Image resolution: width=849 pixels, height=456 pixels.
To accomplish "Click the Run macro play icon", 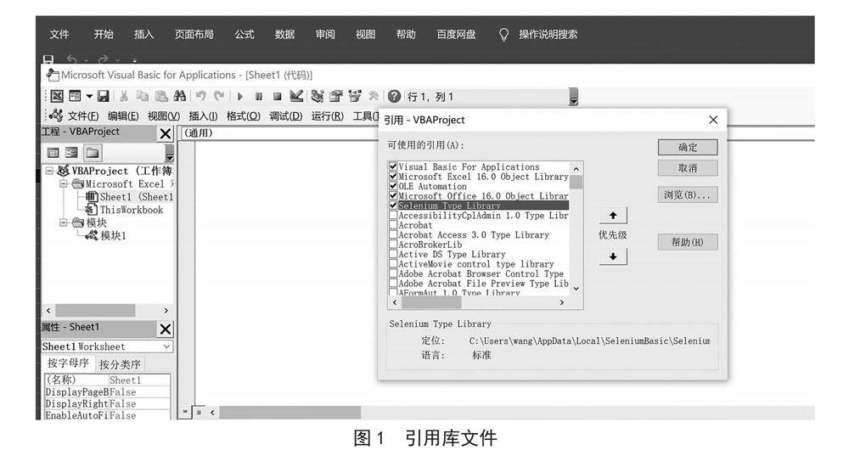I will click(240, 97).
